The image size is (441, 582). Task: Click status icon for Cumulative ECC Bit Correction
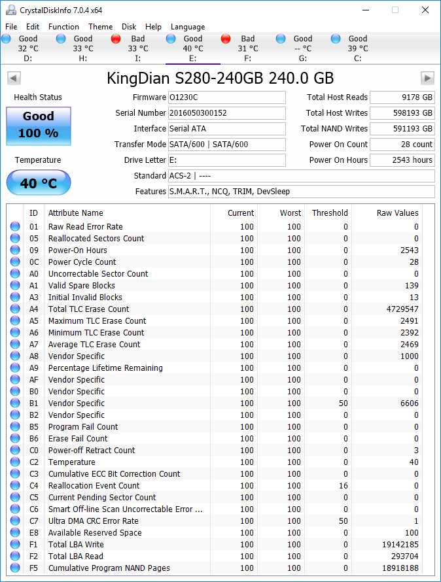15,473
